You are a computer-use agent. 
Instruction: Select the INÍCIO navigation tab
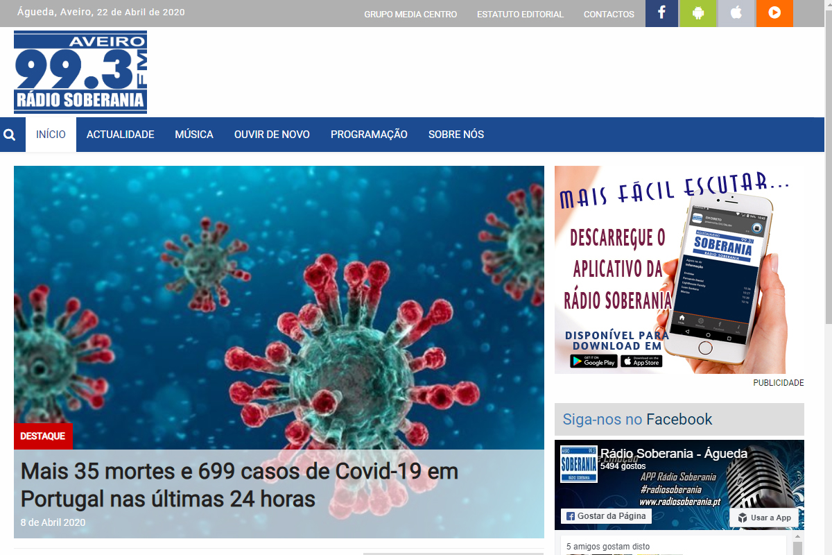tap(51, 135)
